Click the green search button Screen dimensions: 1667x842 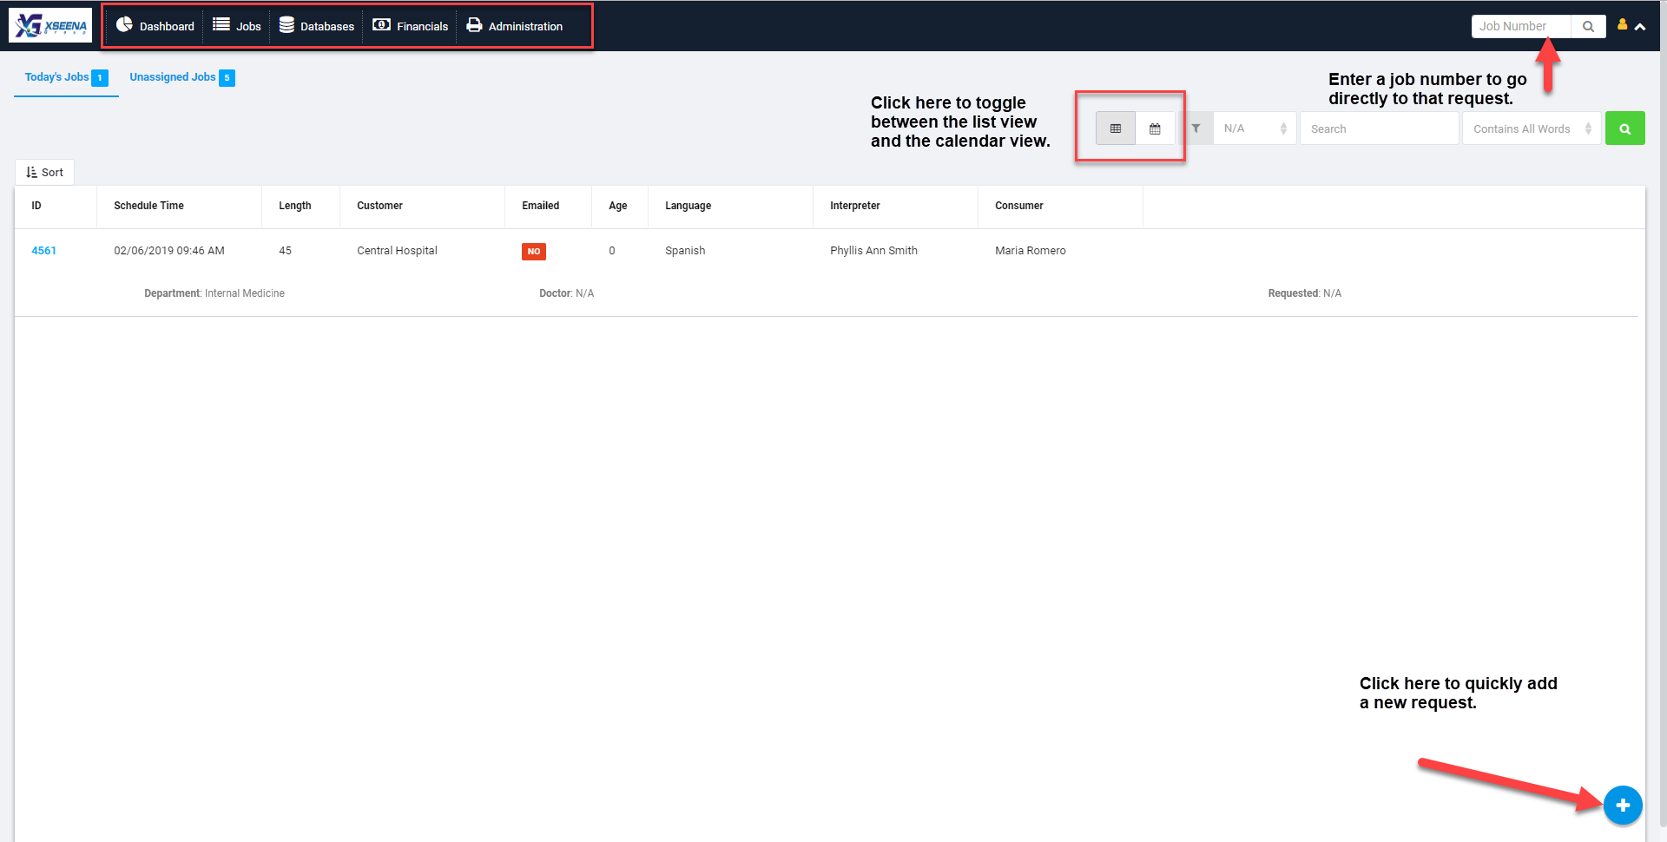click(1625, 128)
